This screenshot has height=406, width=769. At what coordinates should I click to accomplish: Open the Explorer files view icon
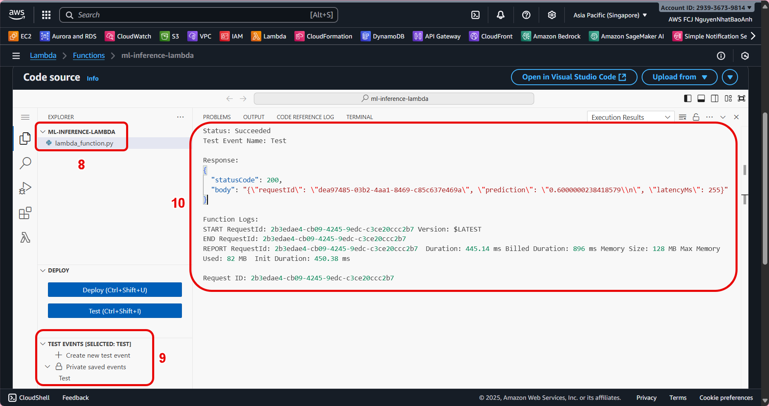[25, 139]
